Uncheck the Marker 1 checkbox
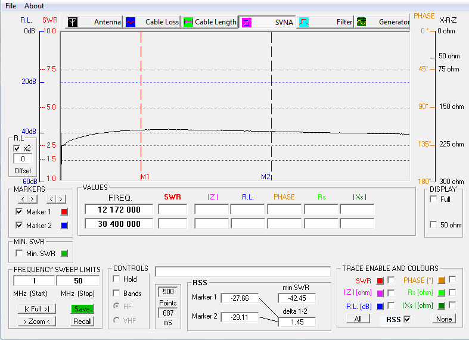469x340 pixels. pyautogui.click(x=20, y=212)
